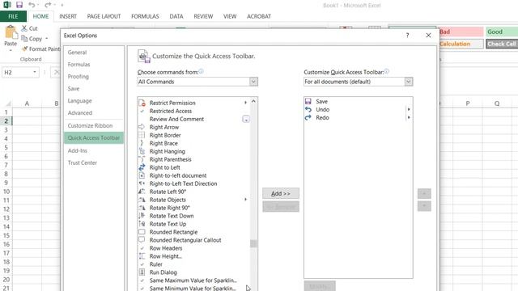Screen dimensions: 518x291
Task: Select the Run Dialog command
Action: [193, 272]
